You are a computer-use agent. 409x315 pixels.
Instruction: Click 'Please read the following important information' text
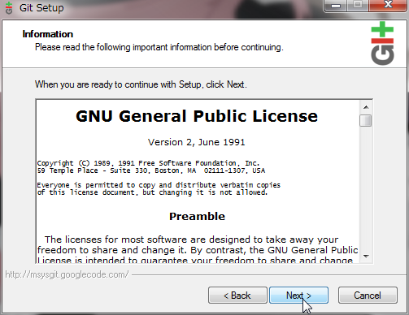(159, 47)
